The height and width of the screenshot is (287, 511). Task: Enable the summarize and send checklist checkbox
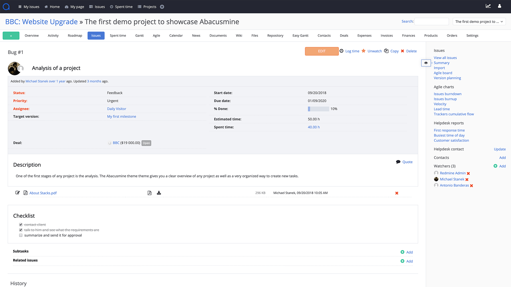point(21,235)
